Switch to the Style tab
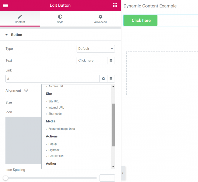The height and width of the screenshot is (182, 198). click(60, 19)
